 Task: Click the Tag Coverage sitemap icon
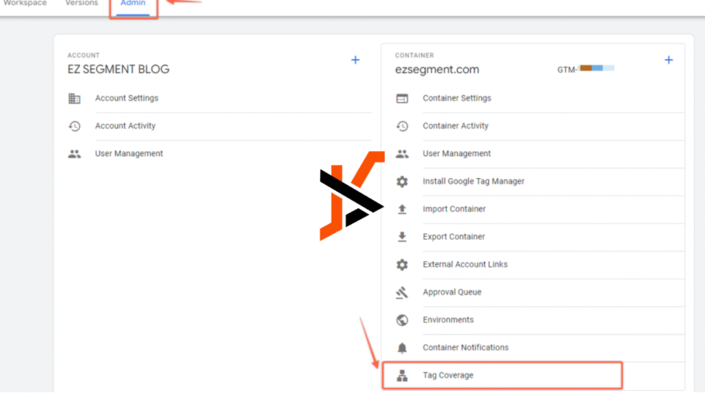[402, 375]
